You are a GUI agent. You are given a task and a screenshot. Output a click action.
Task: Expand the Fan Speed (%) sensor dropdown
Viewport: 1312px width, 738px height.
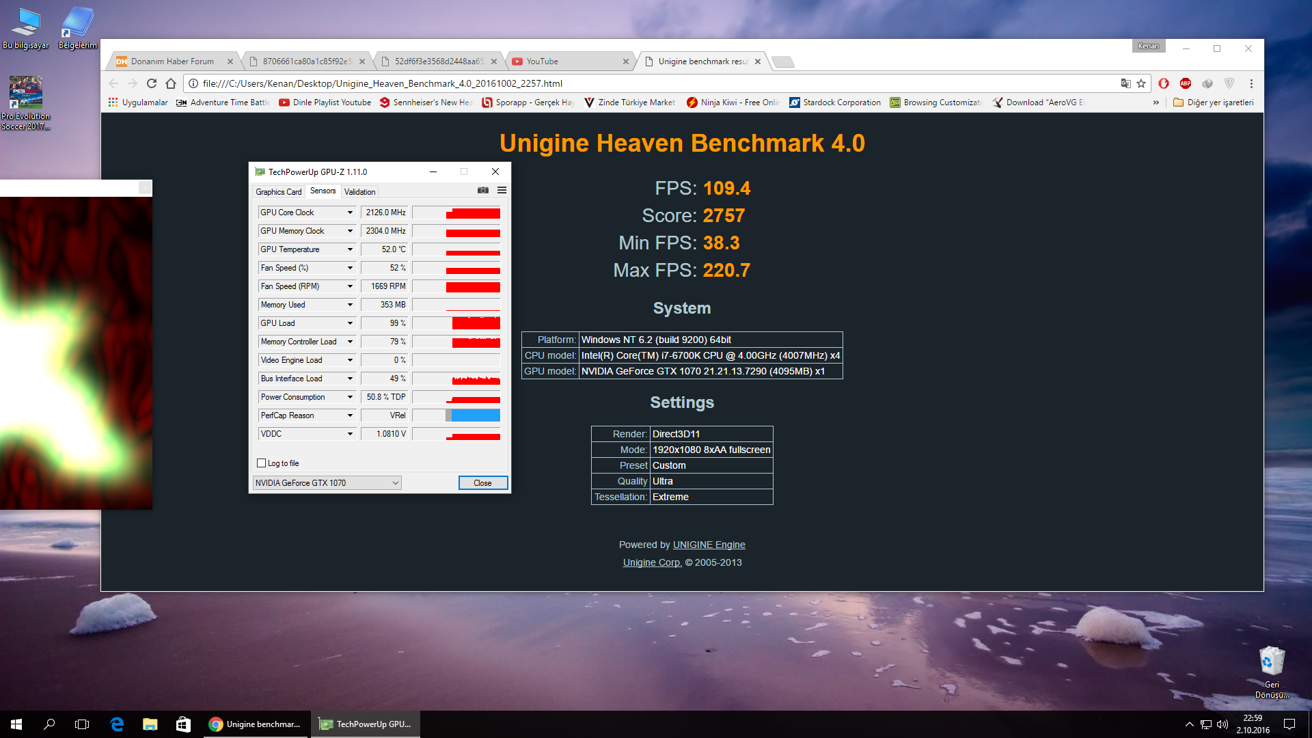(350, 268)
